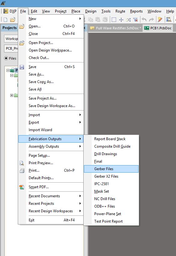176x256 pixels.
Task: Expand the lower green folder node
Action: click(x=12, y=95)
